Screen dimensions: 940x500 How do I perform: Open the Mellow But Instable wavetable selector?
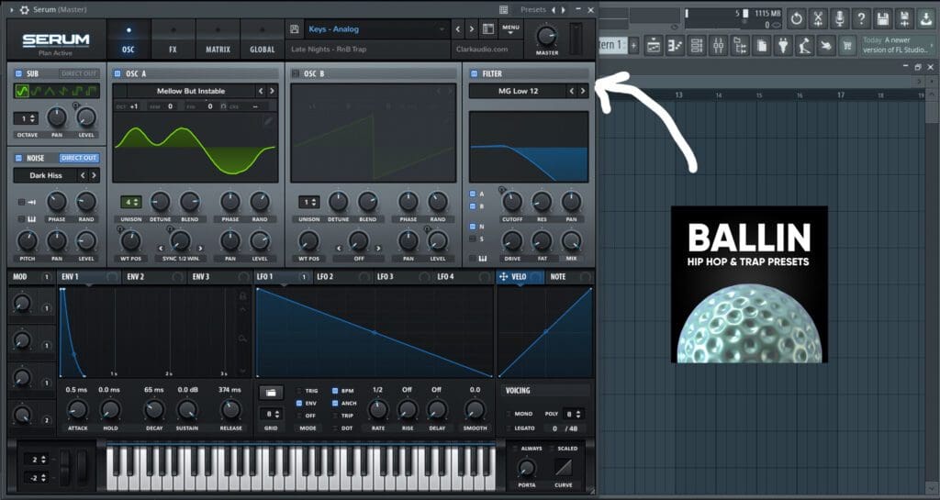(x=191, y=91)
